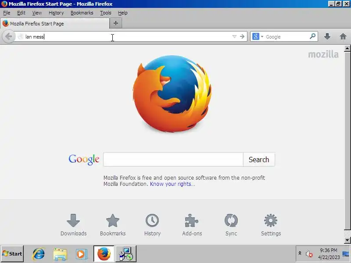The height and width of the screenshot is (263, 351).
Task: Click the Firefox icon in the title bar
Action: tap(4, 4)
